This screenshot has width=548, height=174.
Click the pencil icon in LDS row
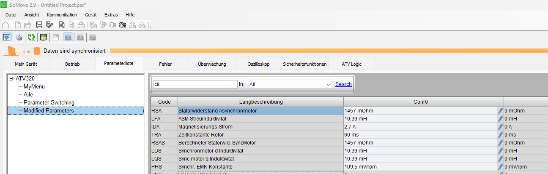tap(501, 151)
